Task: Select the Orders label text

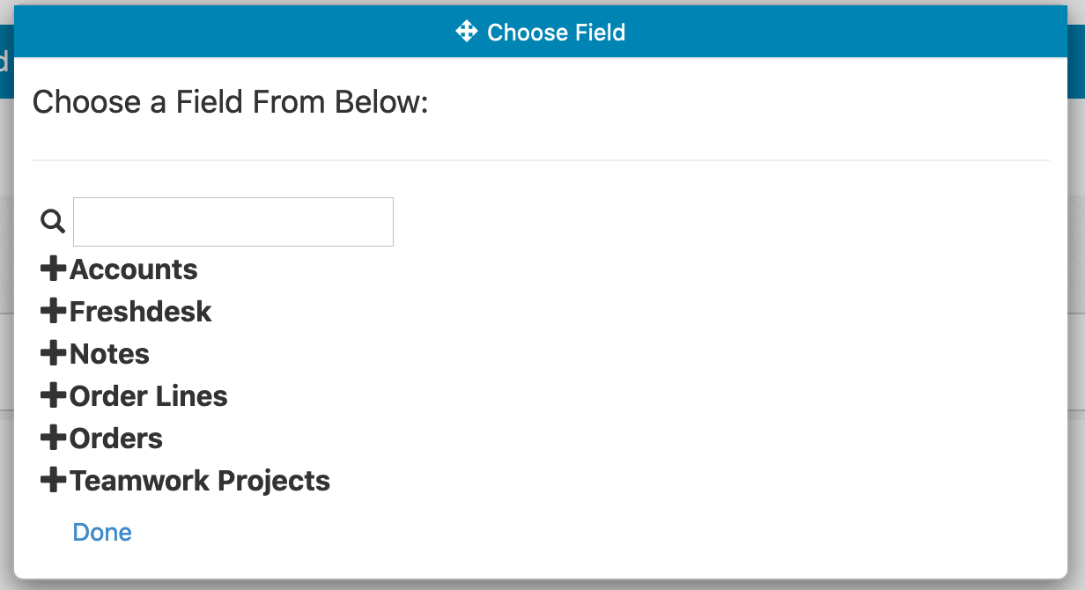Action: tap(117, 438)
